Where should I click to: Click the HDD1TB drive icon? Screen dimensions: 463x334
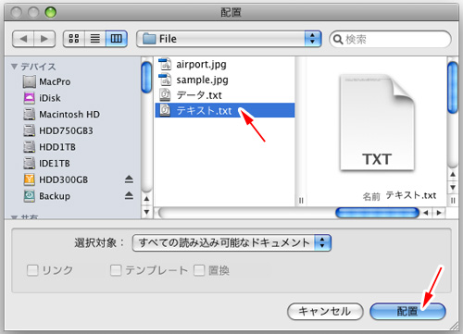pos(30,147)
